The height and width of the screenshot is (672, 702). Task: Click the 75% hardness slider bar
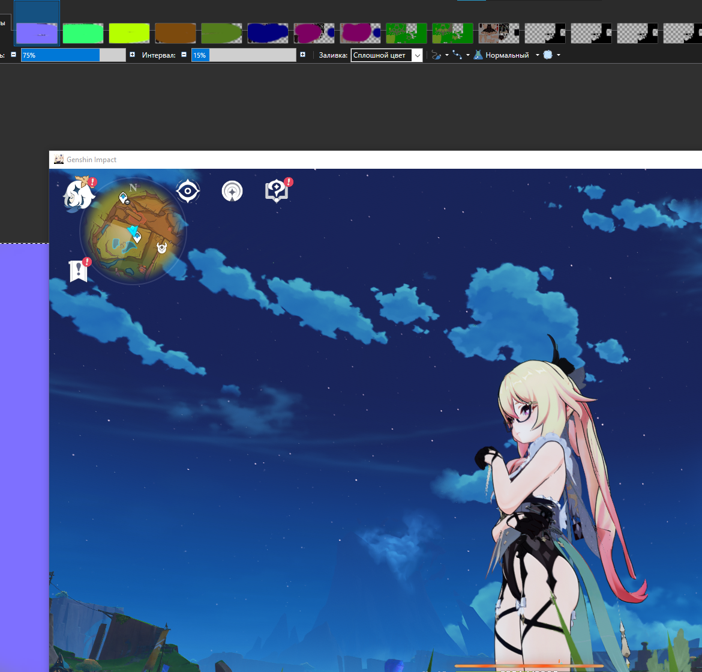pyautogui.click(x=73, y=55)
